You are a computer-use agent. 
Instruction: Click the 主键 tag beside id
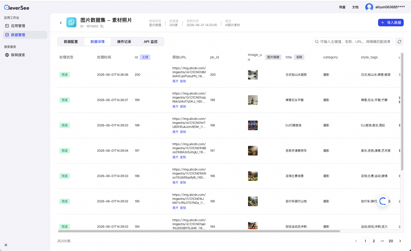145,57
